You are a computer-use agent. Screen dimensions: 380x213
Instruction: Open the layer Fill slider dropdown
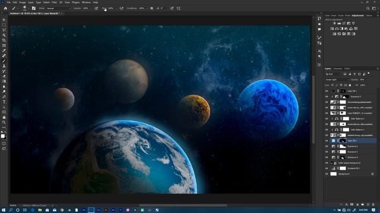tap(368, 85)
